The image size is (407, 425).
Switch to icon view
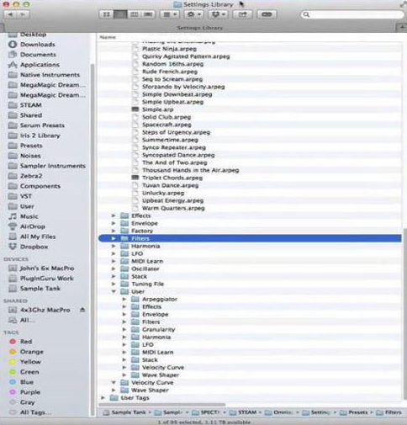click(x=106, y=14)
